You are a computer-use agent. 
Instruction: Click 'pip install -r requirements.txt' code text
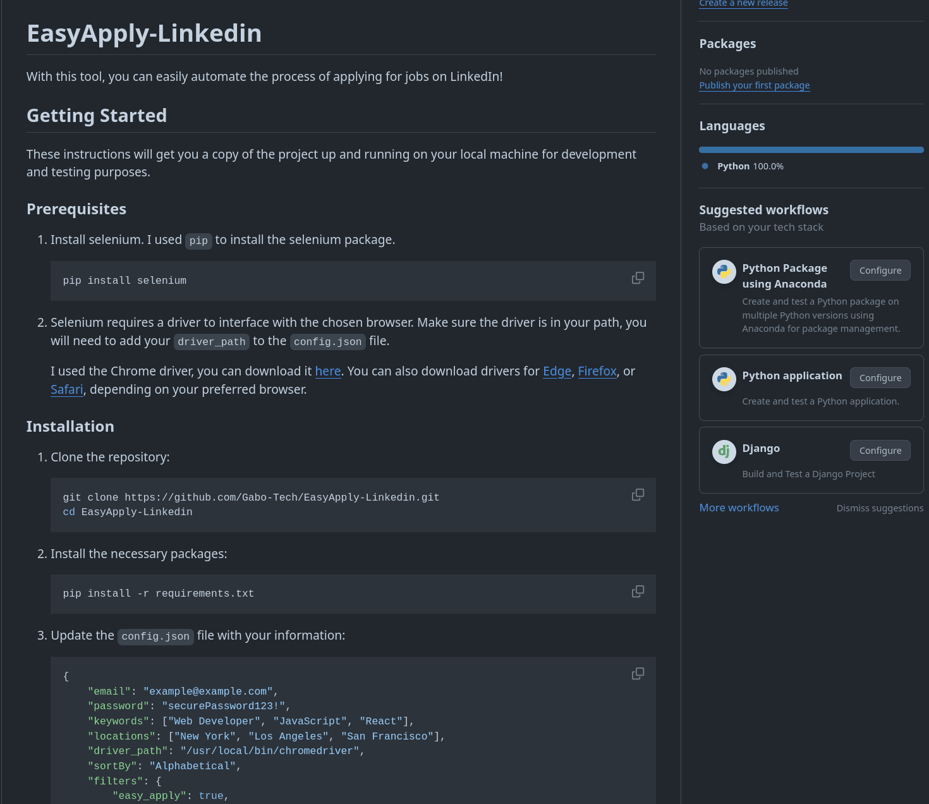pyautogui.click(x=158, y=594)
